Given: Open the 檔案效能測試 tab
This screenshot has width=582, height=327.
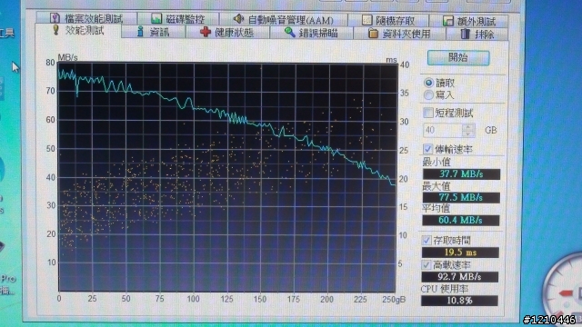Looking at the screenshot, I should pos(86,18).
